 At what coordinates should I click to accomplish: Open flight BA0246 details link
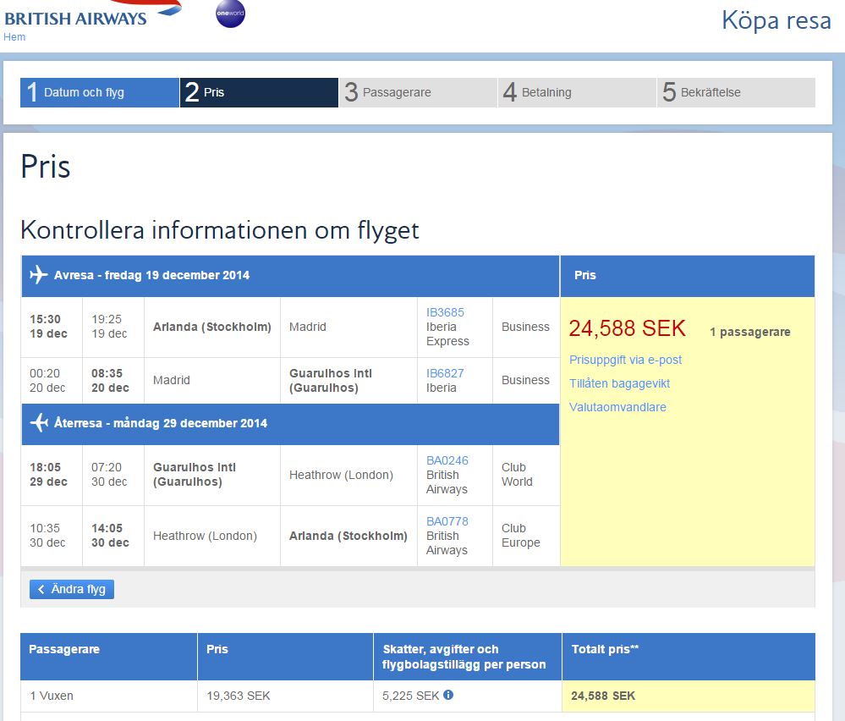(x=447, y=460)
